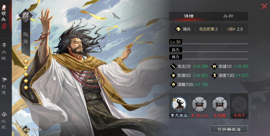
Task: Click the 兵力 troop strength bar
Action: [209, 50]
